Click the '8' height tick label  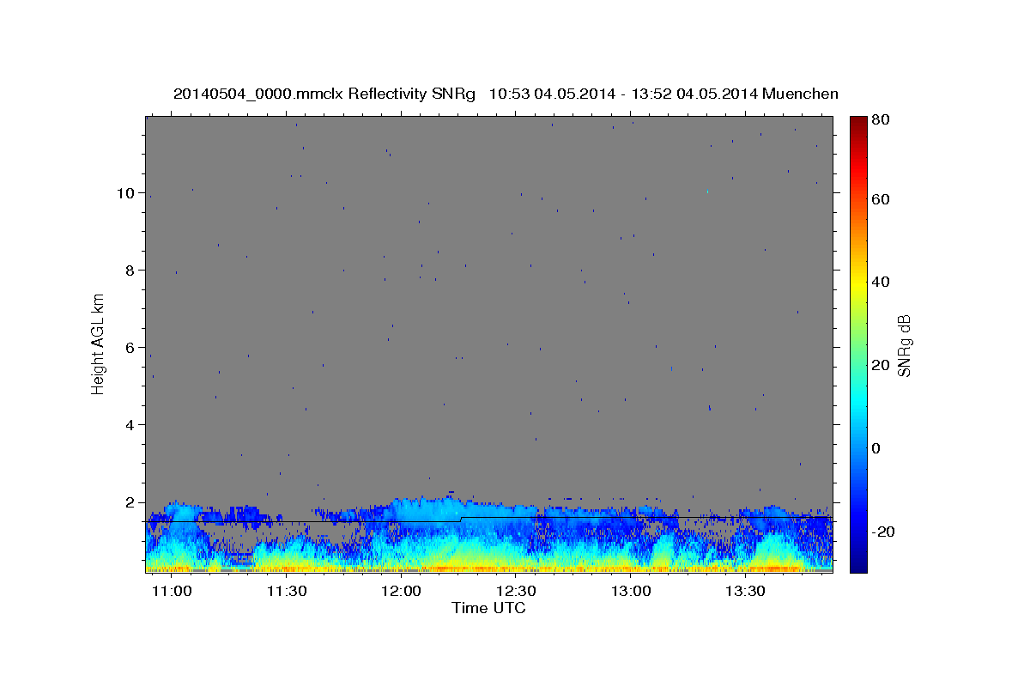(x=130, y=270)
